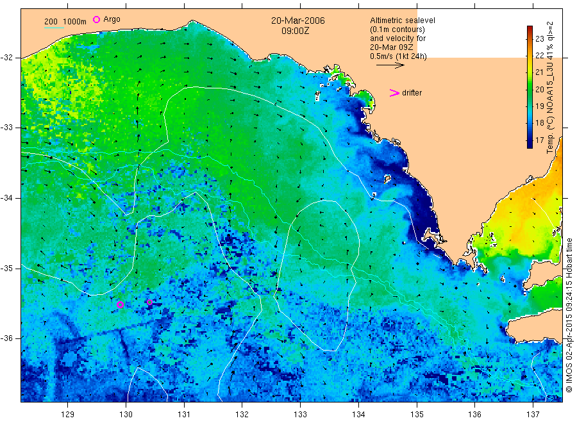Image resolution: width=577 pixels, height=423 pixels.
Task: Click the "Argo" legend label
Action: 112,19
